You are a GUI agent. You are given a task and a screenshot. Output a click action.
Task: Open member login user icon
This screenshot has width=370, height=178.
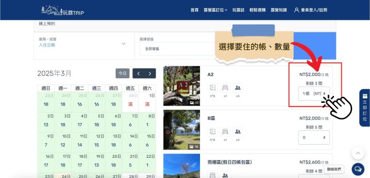(x=297, y=10)
